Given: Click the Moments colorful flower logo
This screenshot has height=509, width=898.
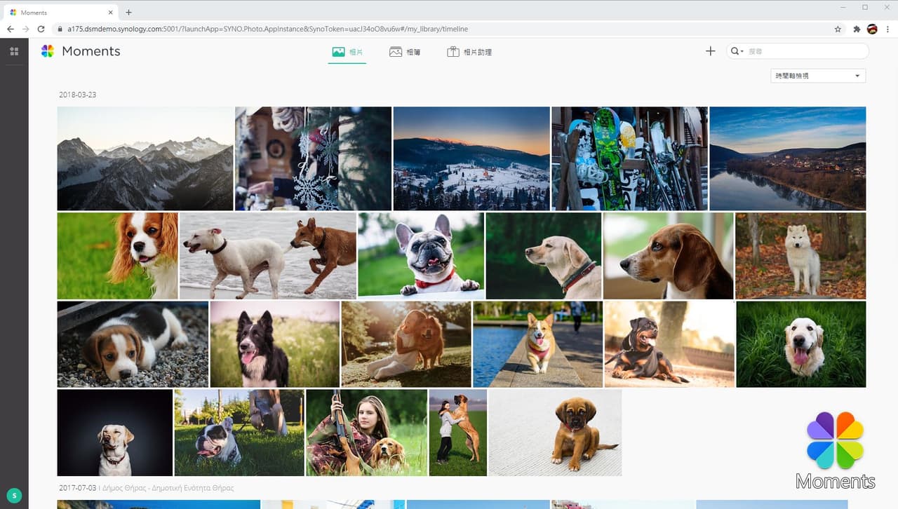Looking at the screenshot, I should (x=48, y=51).
